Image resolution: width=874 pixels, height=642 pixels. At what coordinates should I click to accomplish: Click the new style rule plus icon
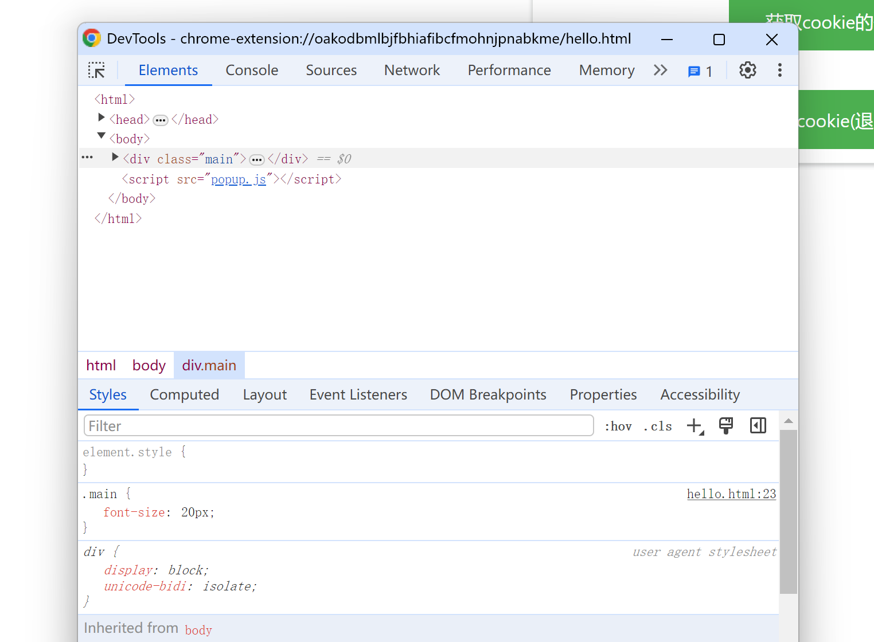pyautogui.click(x=695, y=426)
